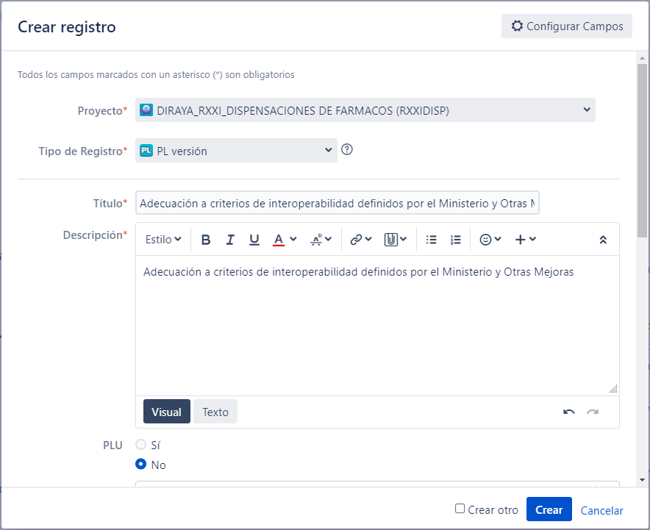Toggle italic formatting in editor toolbar

click(x=230, y=240)
